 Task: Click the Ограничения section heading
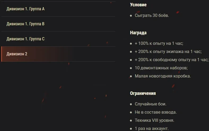[x=143, y=93]
